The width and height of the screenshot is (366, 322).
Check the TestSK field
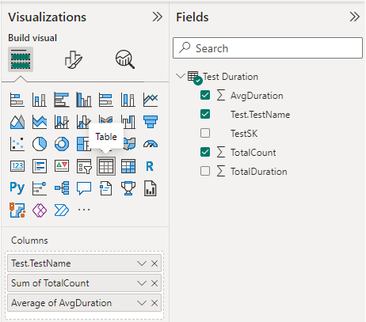pyautogui.click(x=205, y=133)
